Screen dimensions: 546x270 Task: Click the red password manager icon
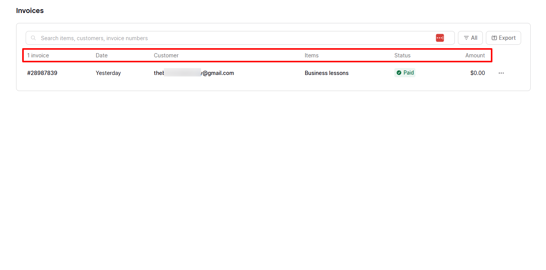coord(440,38)
